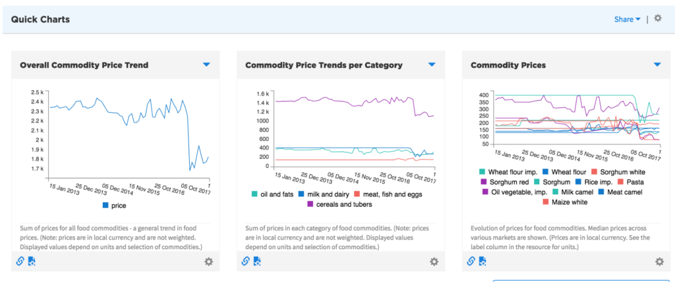Click data file icon under Overall Commodity Price Trend
The width and height of the screenshot is (675, 282).
tap(31, 261)
